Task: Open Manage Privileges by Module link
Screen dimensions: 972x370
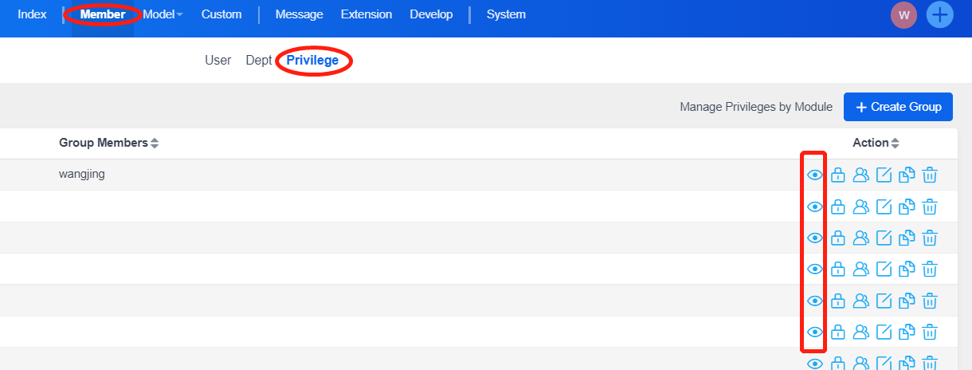Action: click(x=756, y=107)
